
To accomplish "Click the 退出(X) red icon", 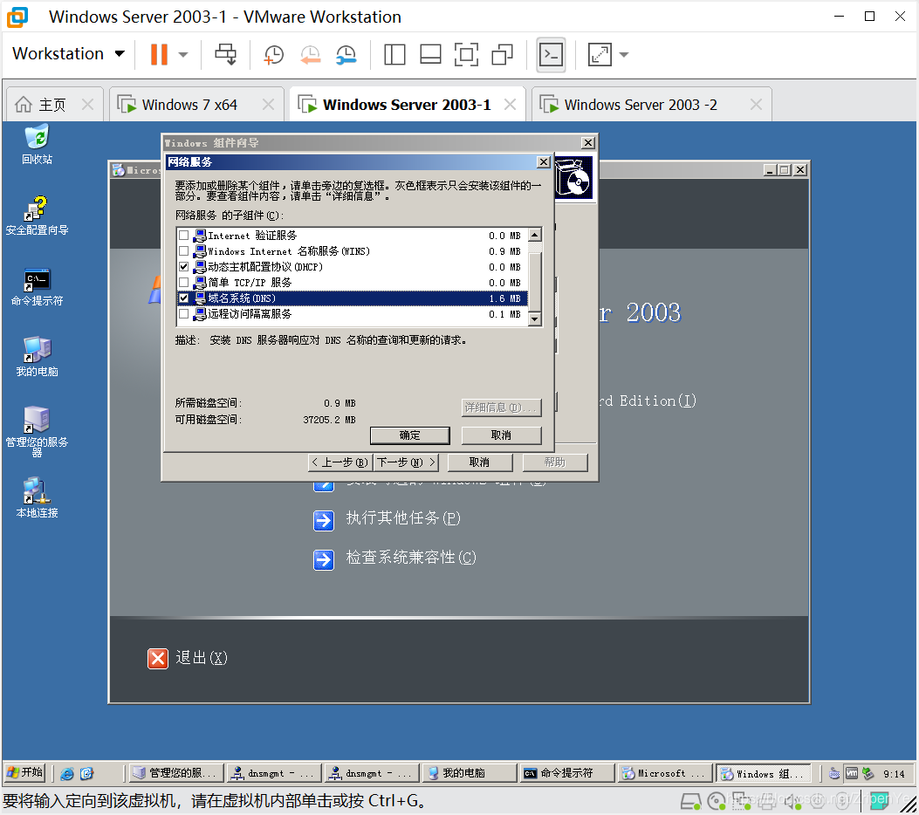I will coord(158,659).
